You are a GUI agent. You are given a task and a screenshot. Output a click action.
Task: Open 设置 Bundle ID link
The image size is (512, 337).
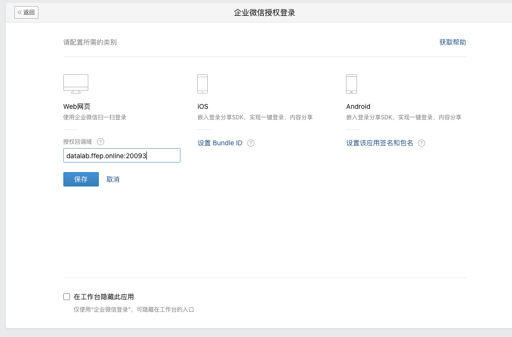click(220, 143)
